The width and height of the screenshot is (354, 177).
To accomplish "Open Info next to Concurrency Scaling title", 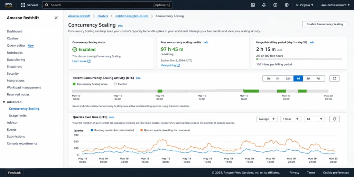I will 120,26.
